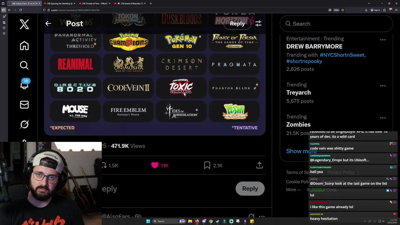Screen dimensions: 400x225
Task: Switch to Exposing the Gambling tab
Action: (59, 3)
